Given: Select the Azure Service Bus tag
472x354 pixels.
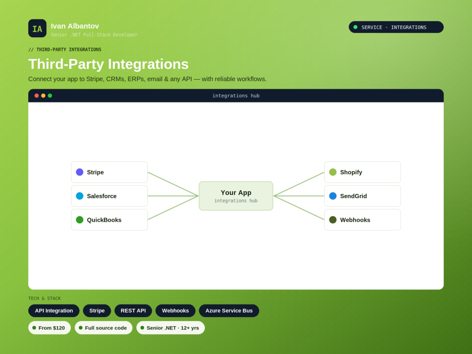Looking at the screenshot, I should [229, 311].
